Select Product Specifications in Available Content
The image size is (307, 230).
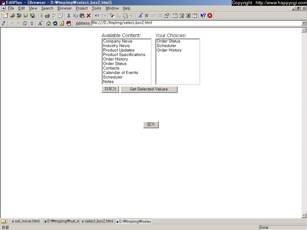(x=127, y=55)
